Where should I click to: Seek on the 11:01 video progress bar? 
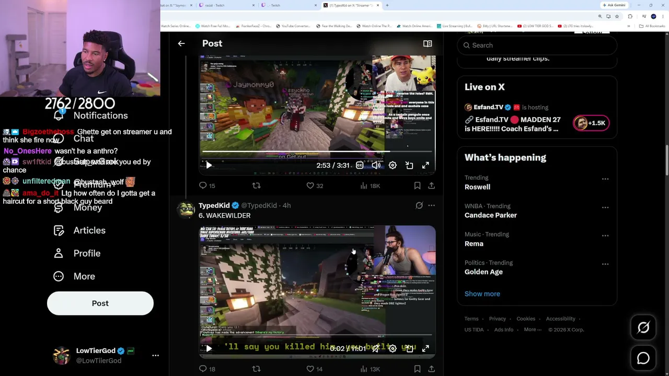[317, 335]
